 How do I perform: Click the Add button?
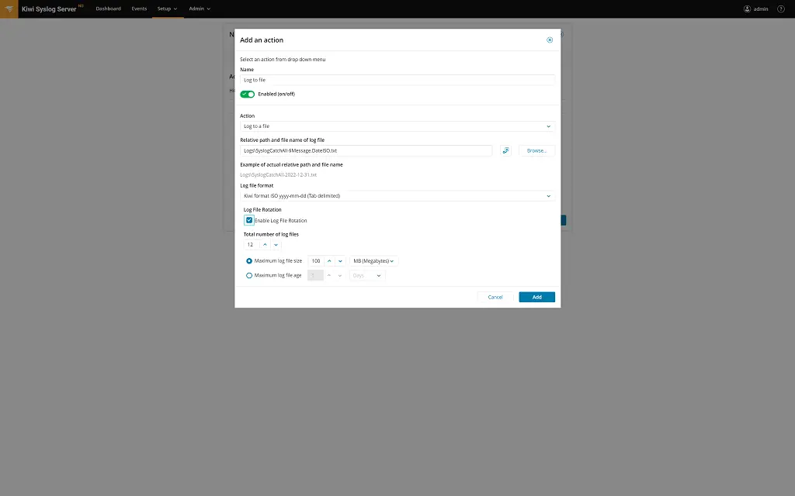point(537,297)
